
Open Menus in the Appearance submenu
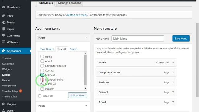6,75
